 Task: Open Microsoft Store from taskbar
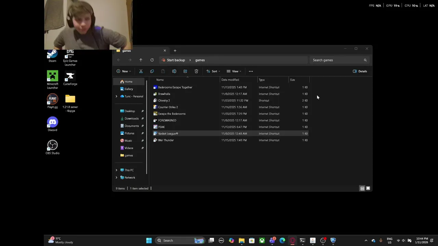coord(252,241)
